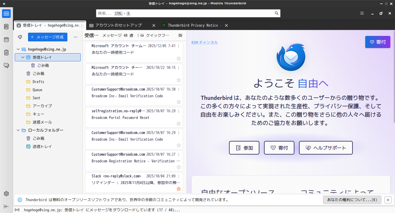Select the 迷惑メール folder
This screenshot has height=213, width=395.
click(x=48, y=122)
